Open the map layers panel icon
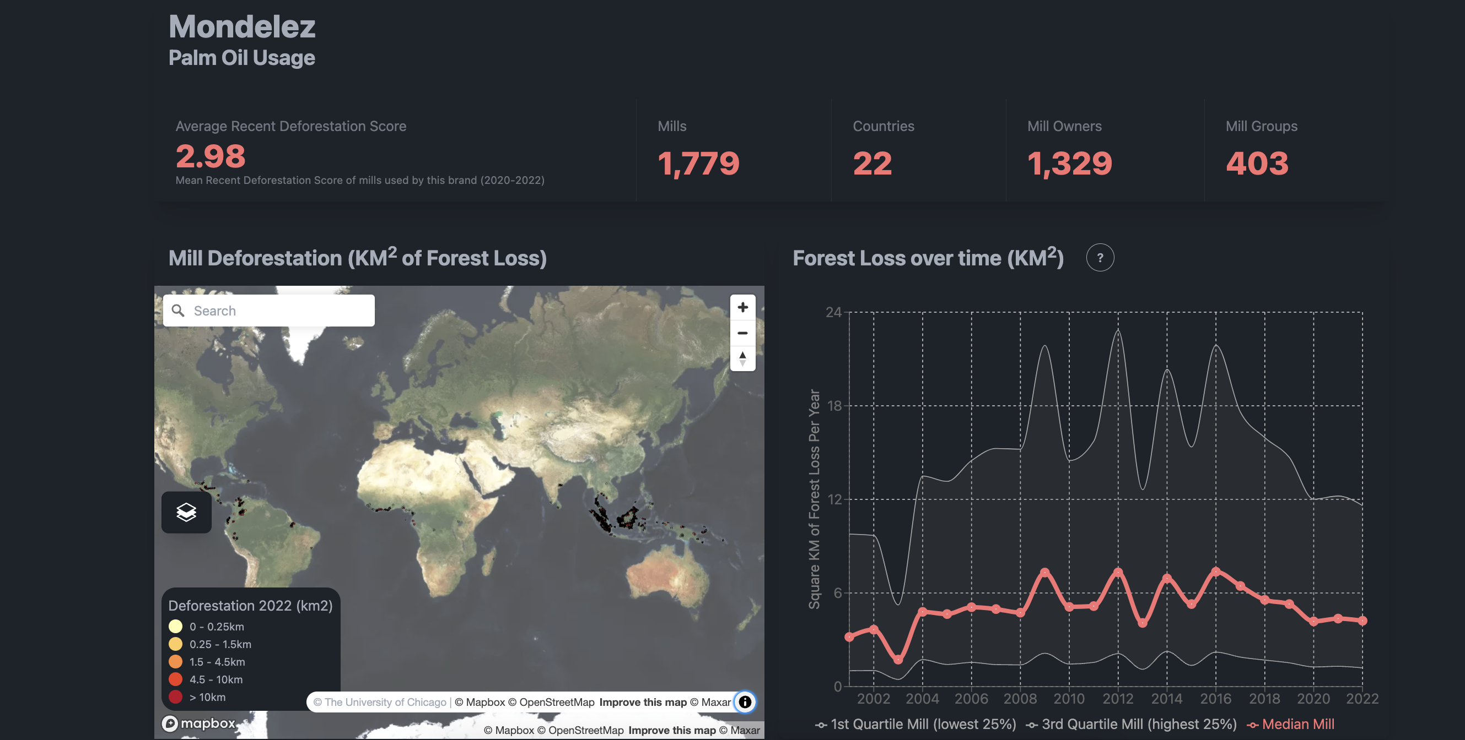The height and width of the screenshot is (740, 1465). (186, 513)
